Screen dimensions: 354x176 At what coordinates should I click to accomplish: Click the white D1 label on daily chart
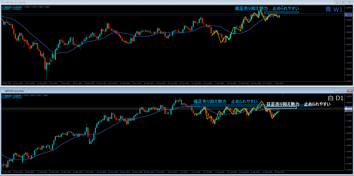(334, 99)
